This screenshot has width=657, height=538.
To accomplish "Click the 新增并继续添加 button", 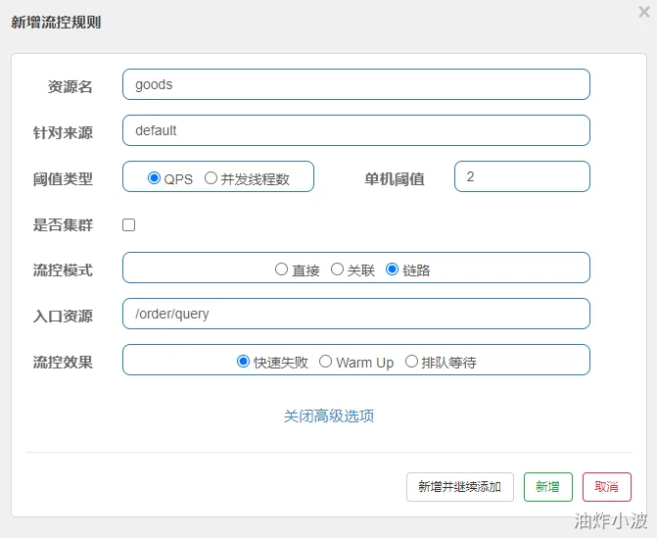I will coord(459,487).
